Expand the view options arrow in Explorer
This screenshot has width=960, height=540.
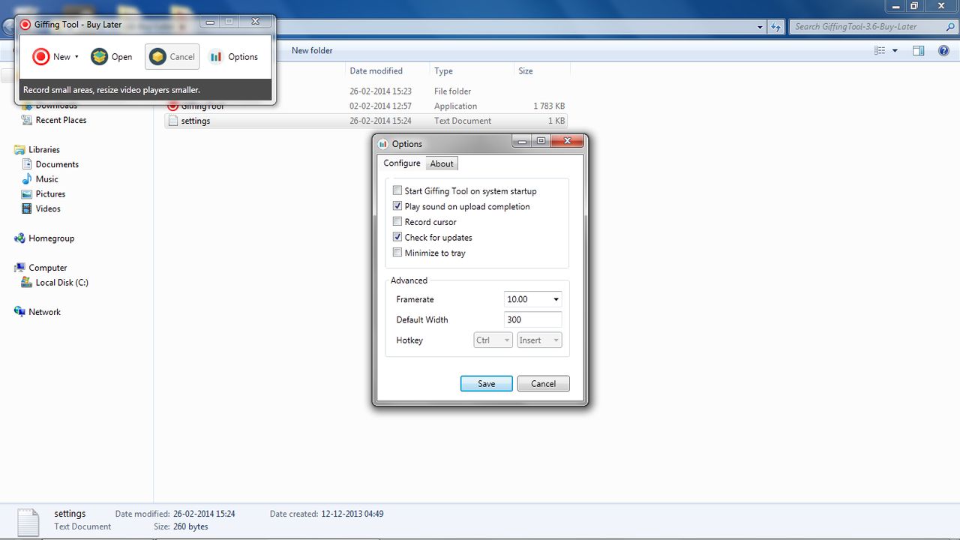pos(895,51)
